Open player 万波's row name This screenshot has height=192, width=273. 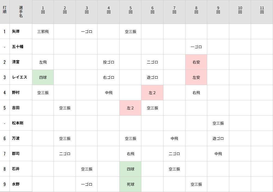tap(16, 138)
